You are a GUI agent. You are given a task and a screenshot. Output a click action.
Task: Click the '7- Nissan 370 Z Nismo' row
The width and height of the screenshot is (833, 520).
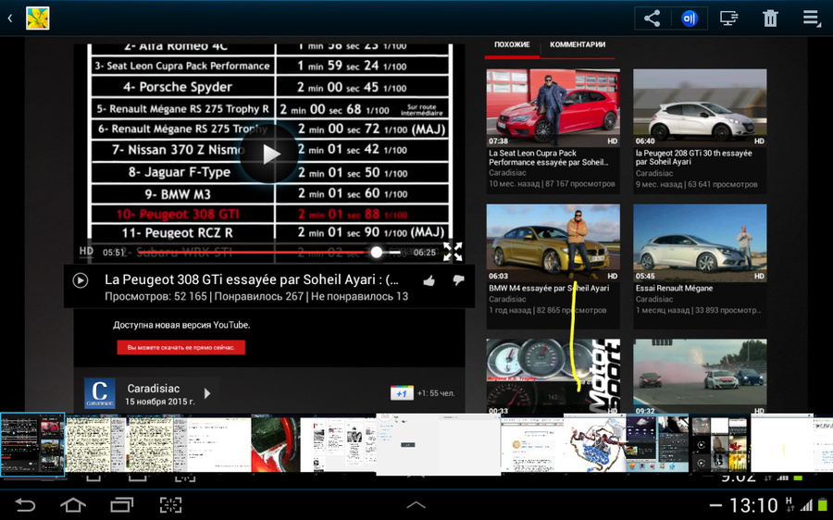click(271, 150)
